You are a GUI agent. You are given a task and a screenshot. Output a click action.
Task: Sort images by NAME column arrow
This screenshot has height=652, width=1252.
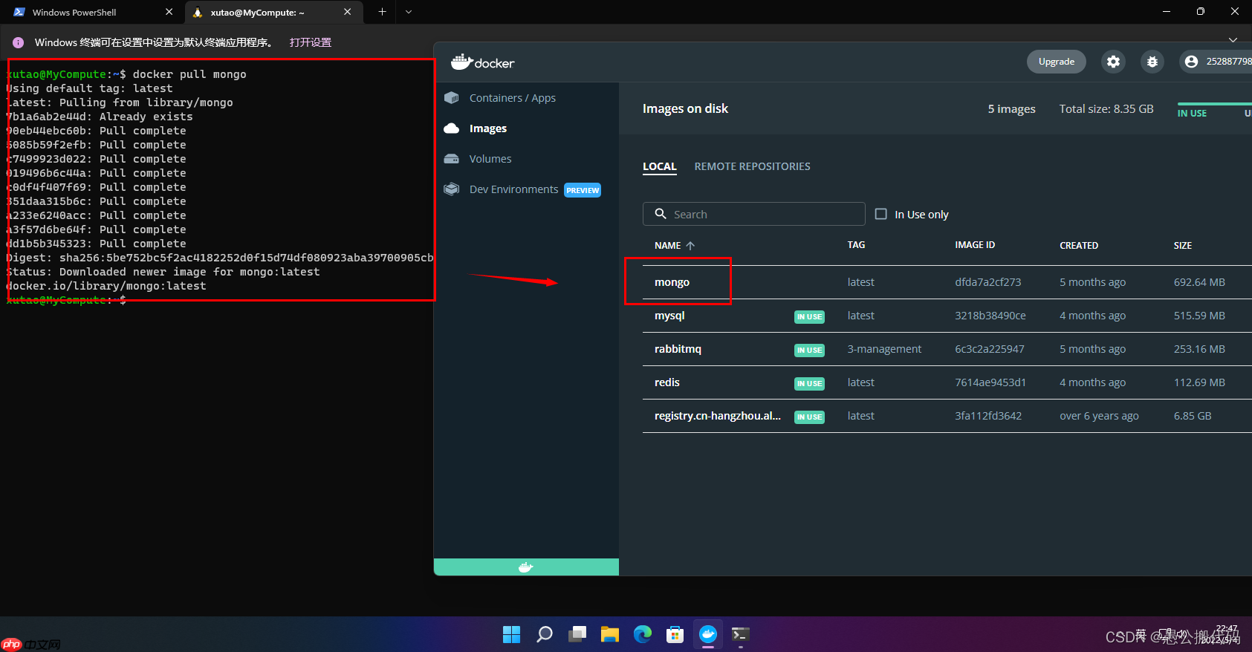690,246
